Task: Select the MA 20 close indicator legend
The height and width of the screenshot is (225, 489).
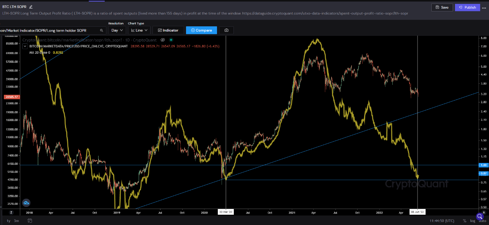Action: point(40,52)
